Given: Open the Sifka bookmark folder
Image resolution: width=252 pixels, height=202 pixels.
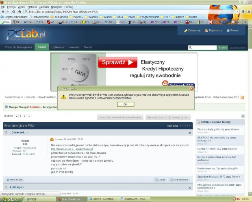Looking at the screenshot, I should (x=118, y=17).
